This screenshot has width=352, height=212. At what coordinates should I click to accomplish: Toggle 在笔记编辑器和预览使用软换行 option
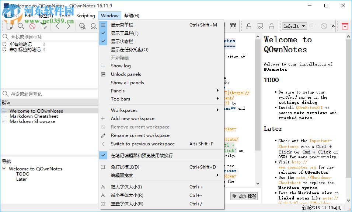pos(142,155)
